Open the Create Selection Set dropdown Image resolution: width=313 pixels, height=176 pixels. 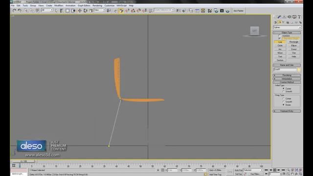(x=164, y=10)
